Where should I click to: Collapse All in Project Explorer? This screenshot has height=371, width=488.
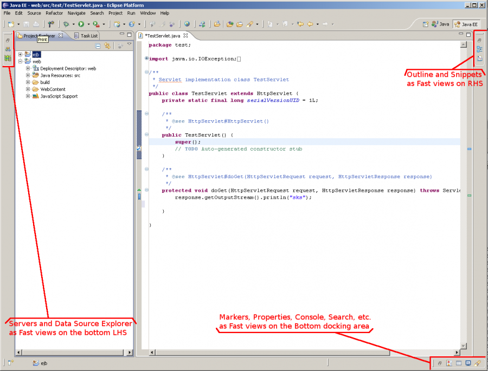[99, 46]
